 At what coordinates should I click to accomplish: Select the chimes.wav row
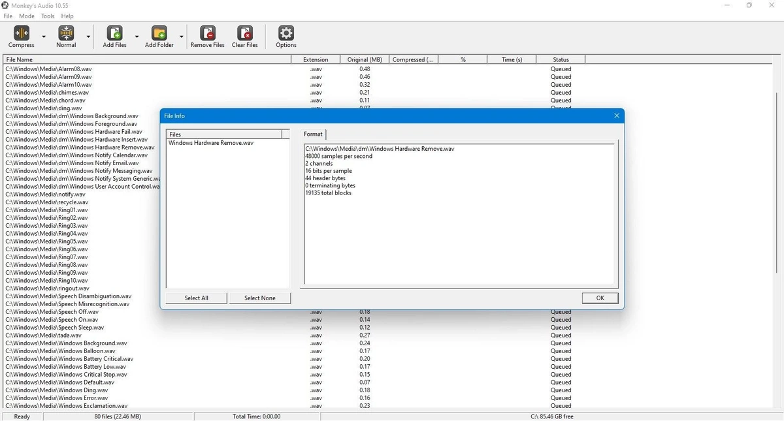coord(47,92)
